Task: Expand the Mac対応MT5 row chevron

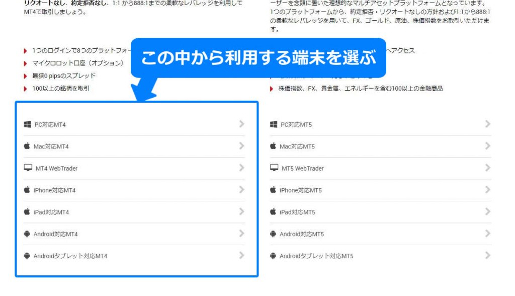Action: click(x=488, y=145)
